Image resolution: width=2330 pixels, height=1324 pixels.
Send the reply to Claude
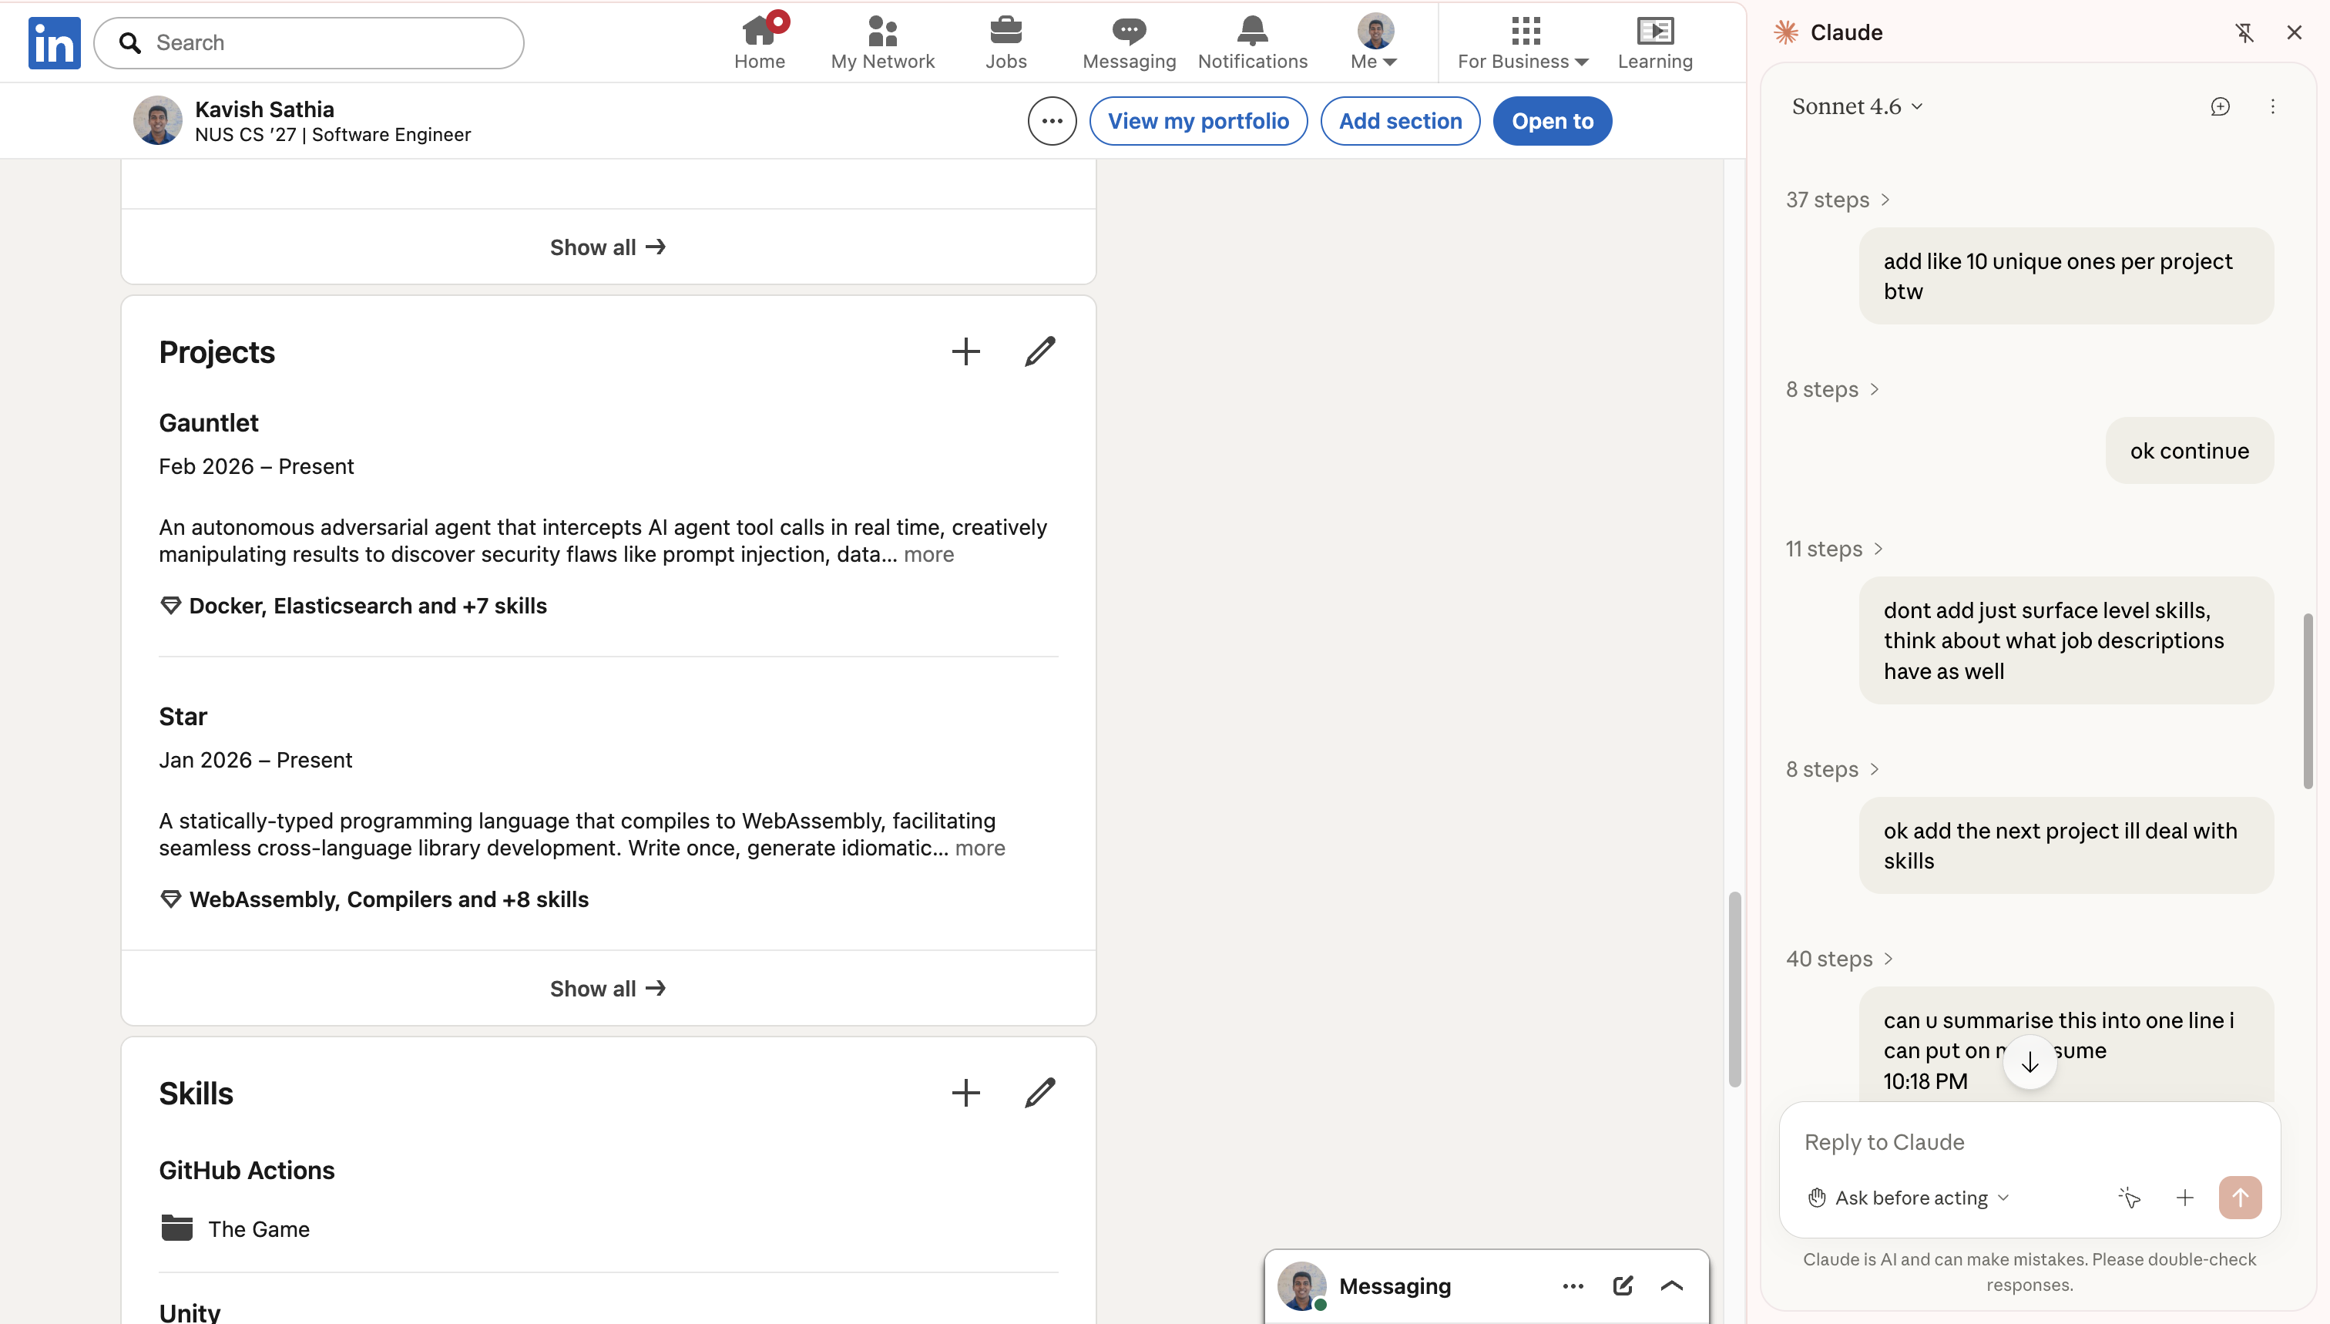(x=2239, y=1198)
